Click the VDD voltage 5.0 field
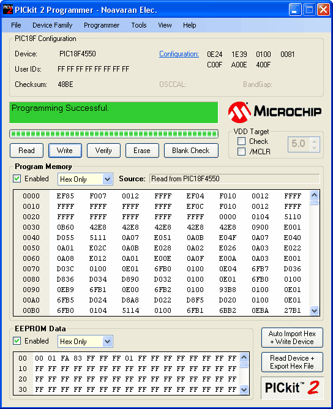Image resolution: width=333 pixels, height=409 pixels. click(299, 143)
